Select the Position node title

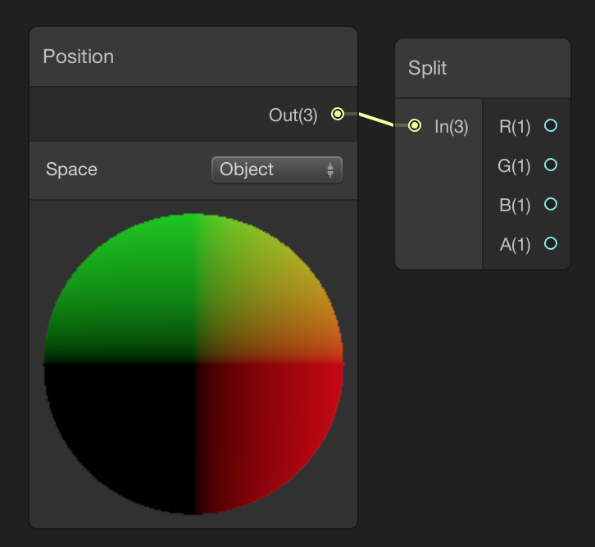pos(79,57)
